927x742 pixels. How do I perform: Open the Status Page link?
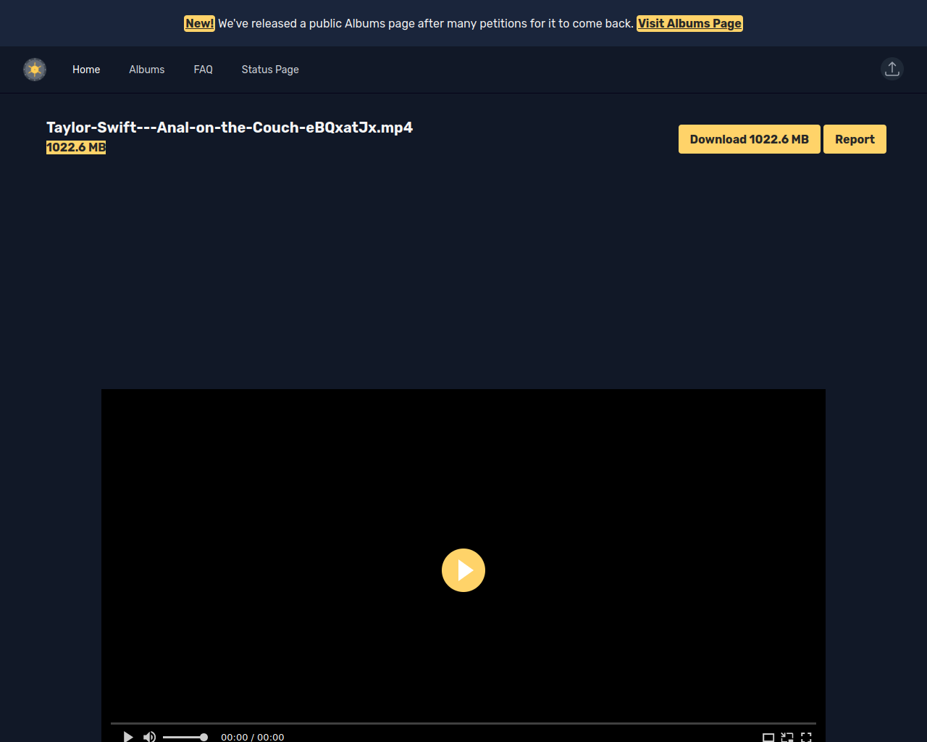270,70
